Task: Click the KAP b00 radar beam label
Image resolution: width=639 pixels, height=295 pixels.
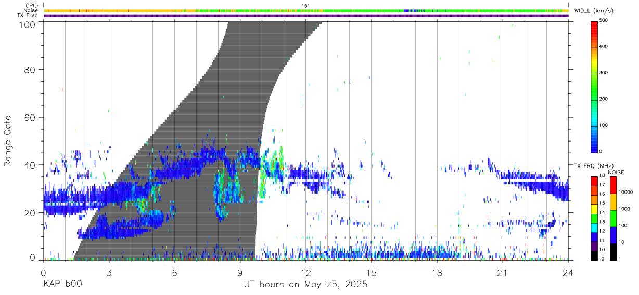Action: 62,285
